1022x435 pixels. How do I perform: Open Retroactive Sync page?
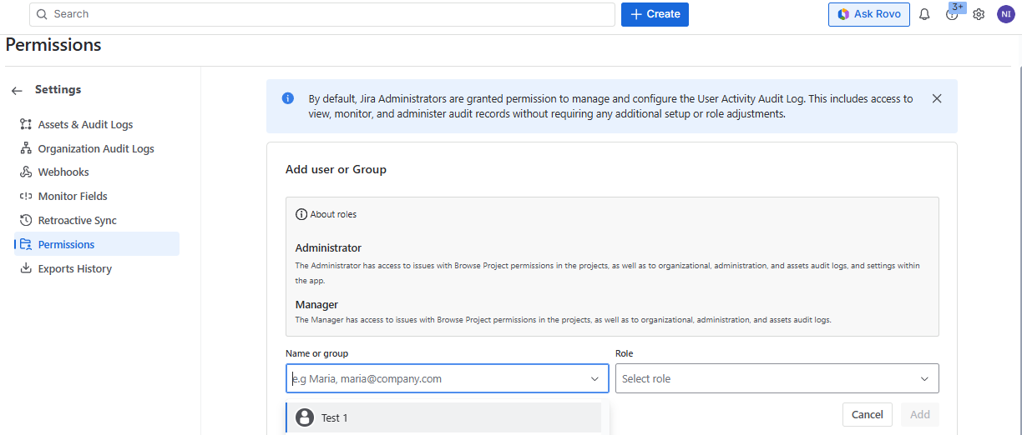point(96,221)
